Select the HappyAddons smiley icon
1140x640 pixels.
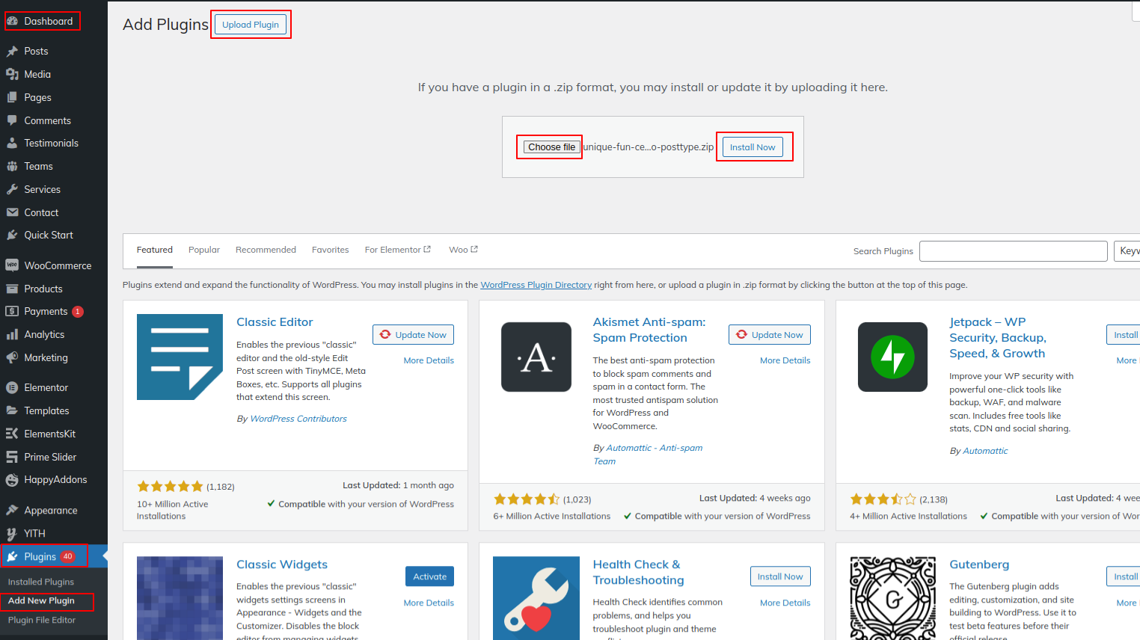pyautogui.click(x=12, y=480)
